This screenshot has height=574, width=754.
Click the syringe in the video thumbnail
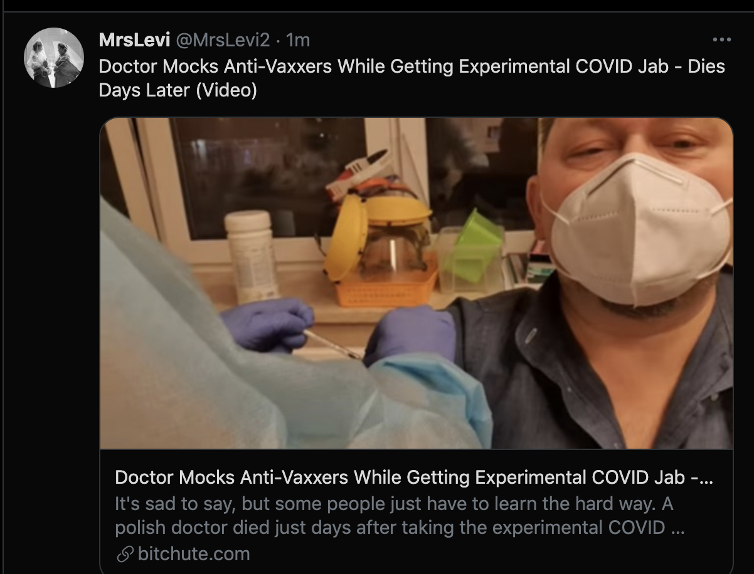pos(332,343)
